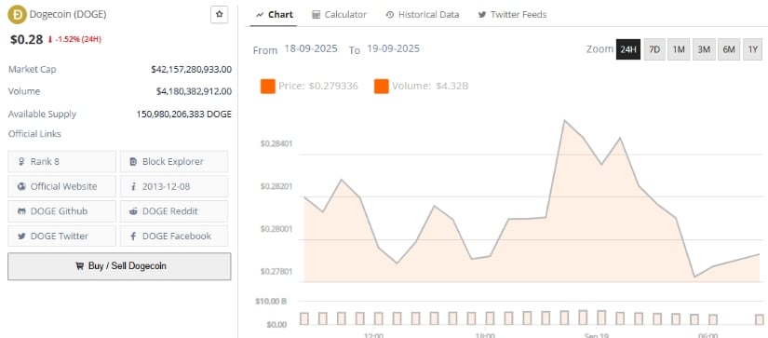The width and height of the screenshot is (768, 338).
Task: Click the Buy / Sell Dogecoin button
Action: (119, 266)
